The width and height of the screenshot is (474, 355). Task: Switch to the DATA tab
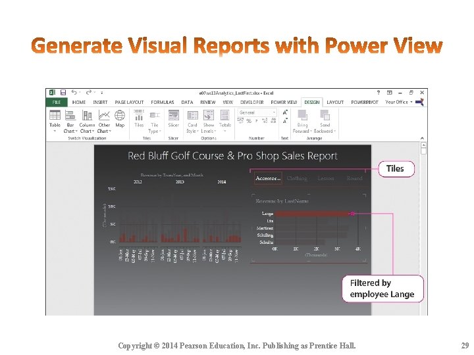click(x=187, y=103)
